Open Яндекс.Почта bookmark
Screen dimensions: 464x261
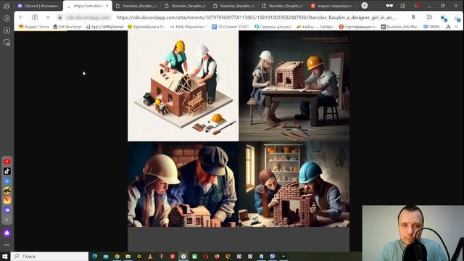pos(34,27)
